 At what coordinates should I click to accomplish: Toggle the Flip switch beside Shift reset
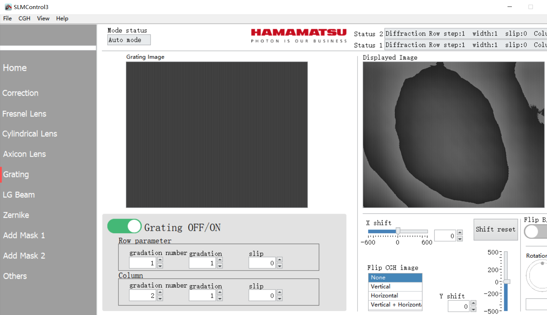pos(535,231)
